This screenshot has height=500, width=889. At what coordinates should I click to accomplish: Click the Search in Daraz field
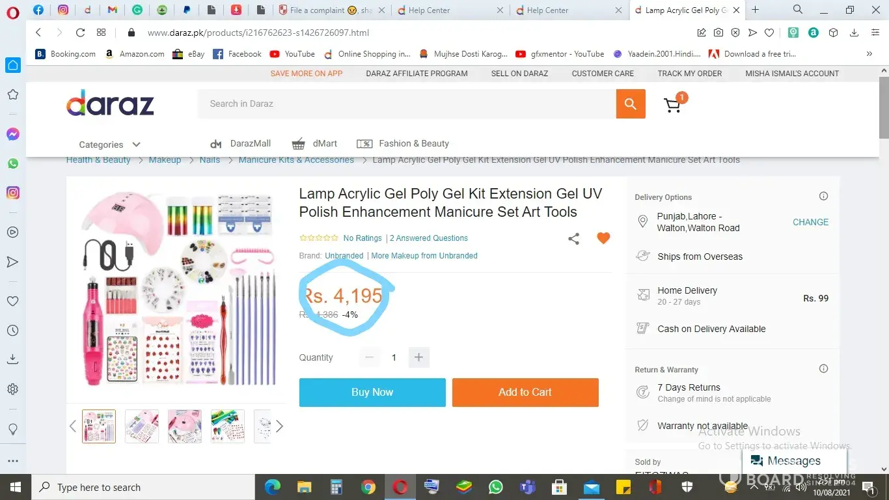(407, 104)
